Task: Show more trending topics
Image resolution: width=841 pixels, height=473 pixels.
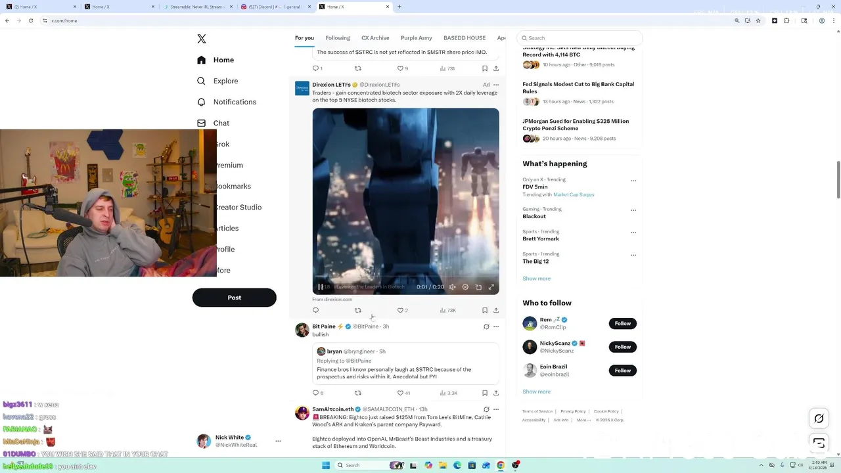Action: click(537, 279)
